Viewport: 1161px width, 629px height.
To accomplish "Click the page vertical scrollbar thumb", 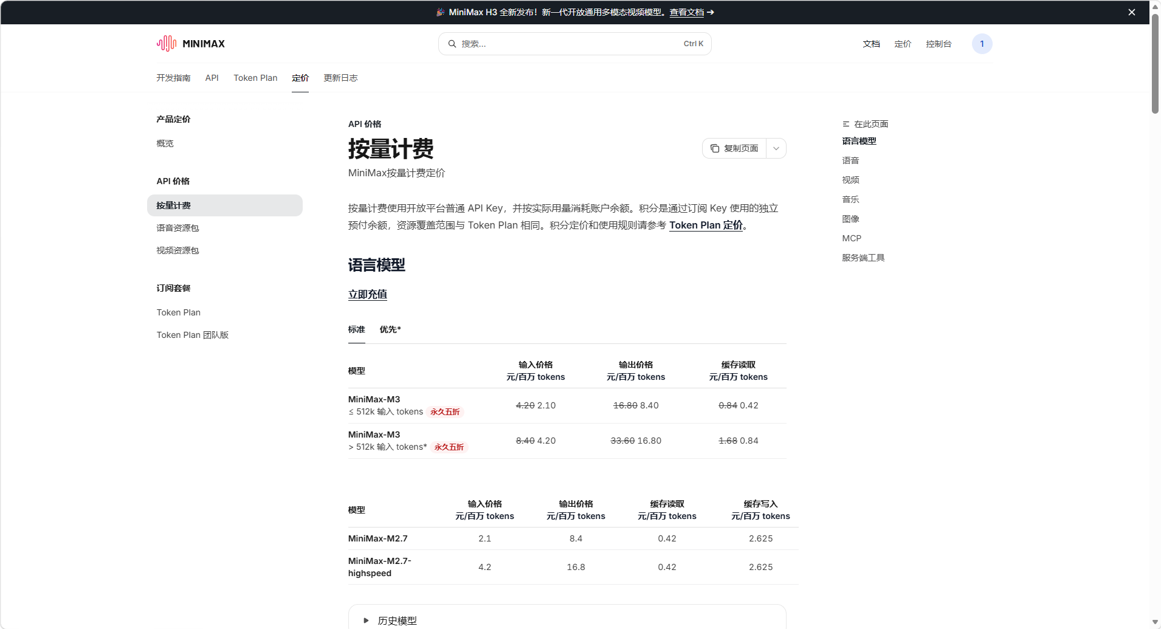I will [x=1155, y=63].
